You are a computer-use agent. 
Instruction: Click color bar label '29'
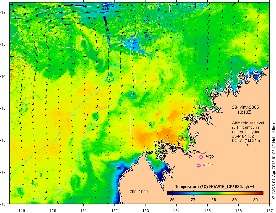tap(234, 200)
